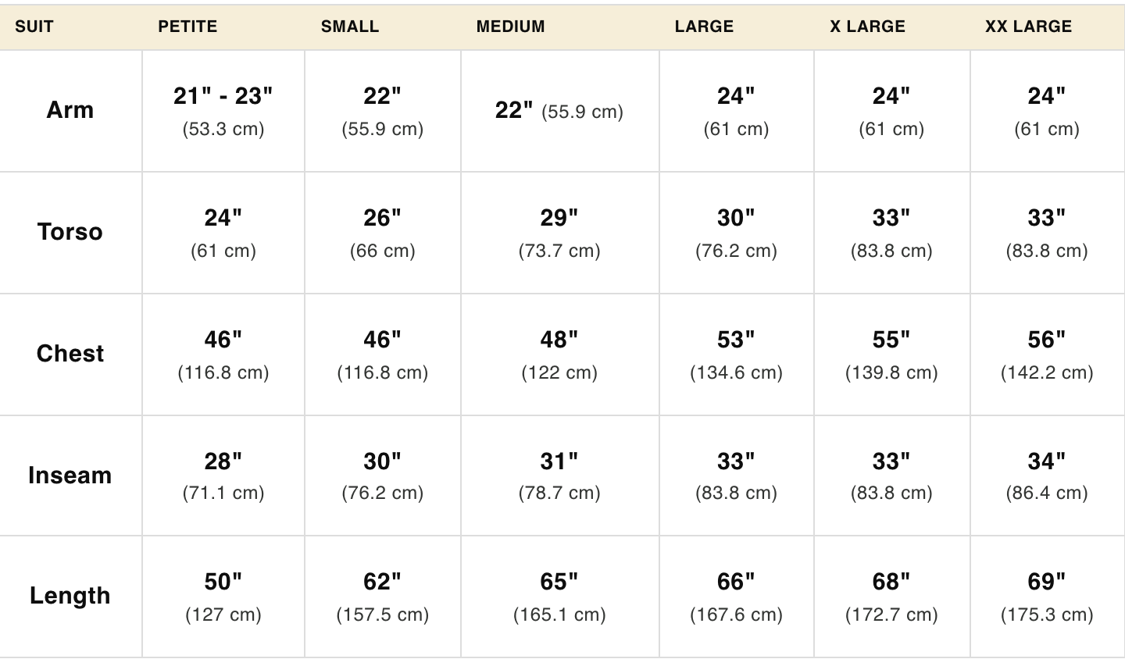This screenshot has height=659, width=1125.
Task: Select the Medium torso 29" measurement
Action: [559, 218]
